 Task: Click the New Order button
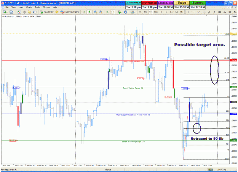(47, 12)
